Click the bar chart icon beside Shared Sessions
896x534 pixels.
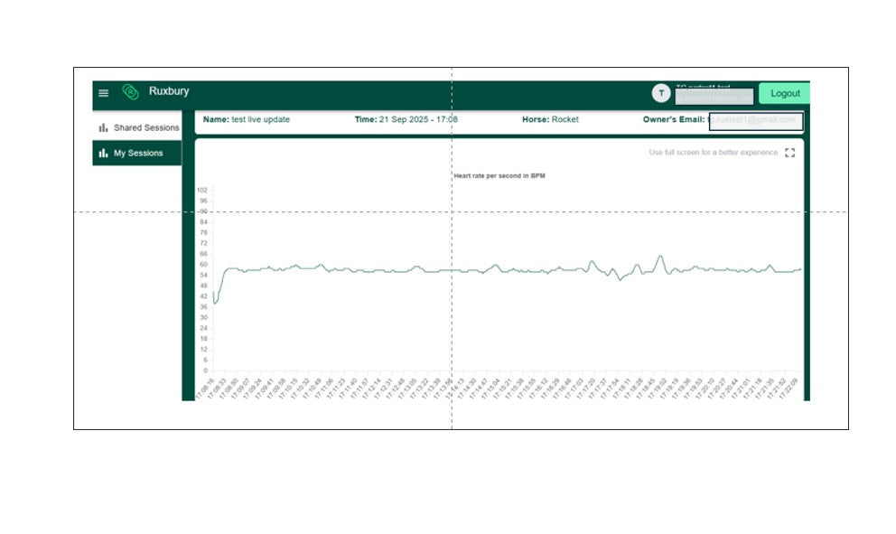click(104, 128)
